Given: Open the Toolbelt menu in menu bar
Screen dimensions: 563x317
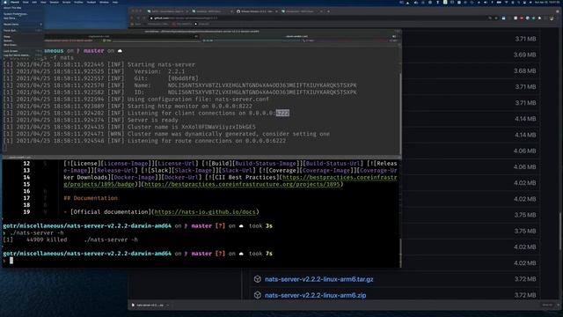Looking at the screenshot, I should (91, 2).
